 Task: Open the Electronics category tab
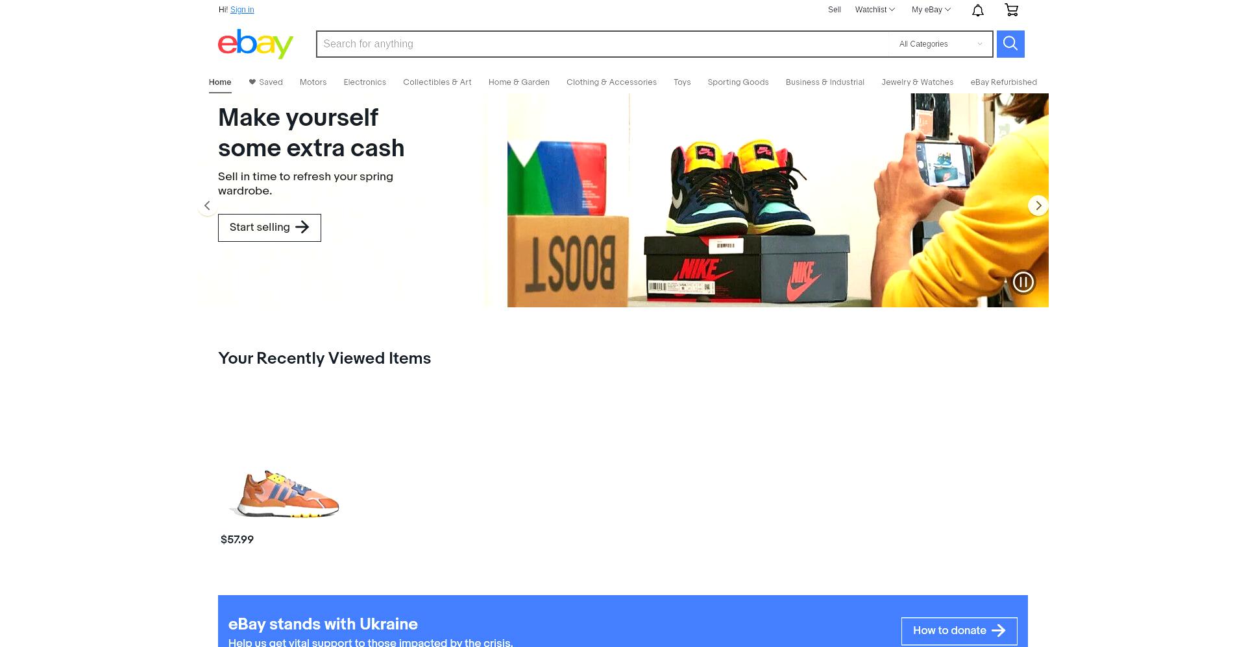coord(365,82)
